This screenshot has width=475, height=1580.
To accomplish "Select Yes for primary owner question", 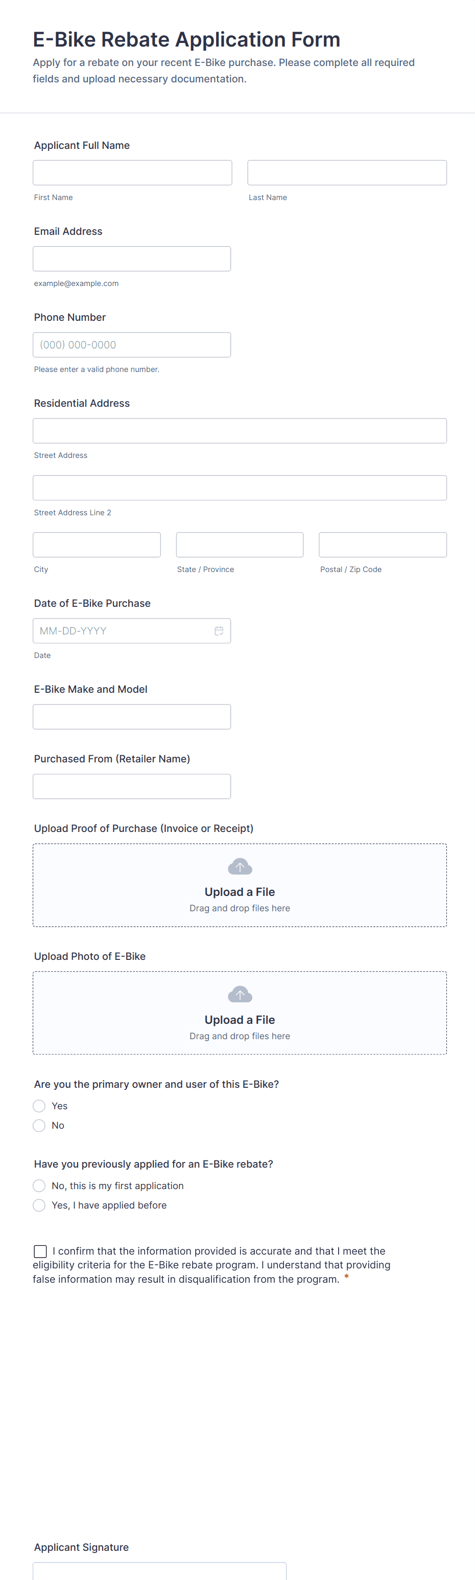I will (x=39, y=1106).
